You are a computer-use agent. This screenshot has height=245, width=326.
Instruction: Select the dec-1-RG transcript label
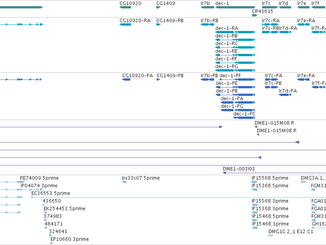tap(227, 67)
